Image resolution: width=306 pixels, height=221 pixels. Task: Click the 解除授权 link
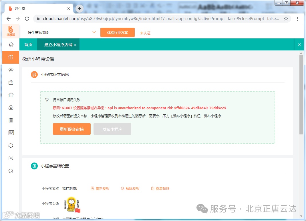pyautogui.click(x=130, y=189)
